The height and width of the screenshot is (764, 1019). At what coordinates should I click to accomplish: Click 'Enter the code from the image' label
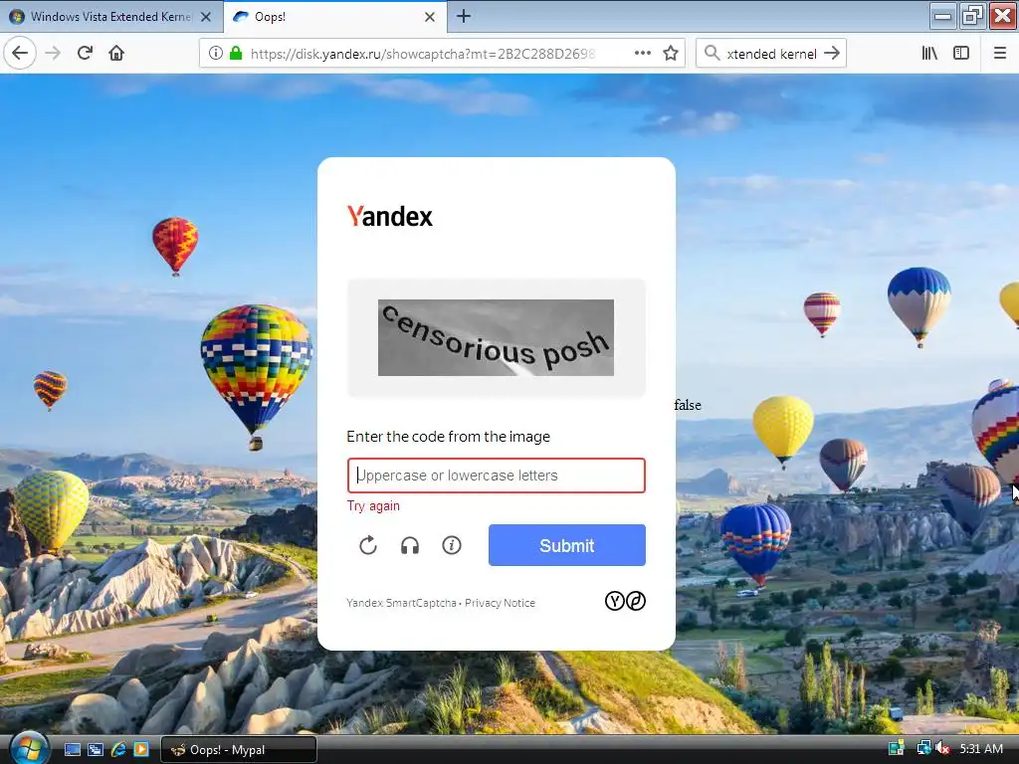tap(449, 437)
